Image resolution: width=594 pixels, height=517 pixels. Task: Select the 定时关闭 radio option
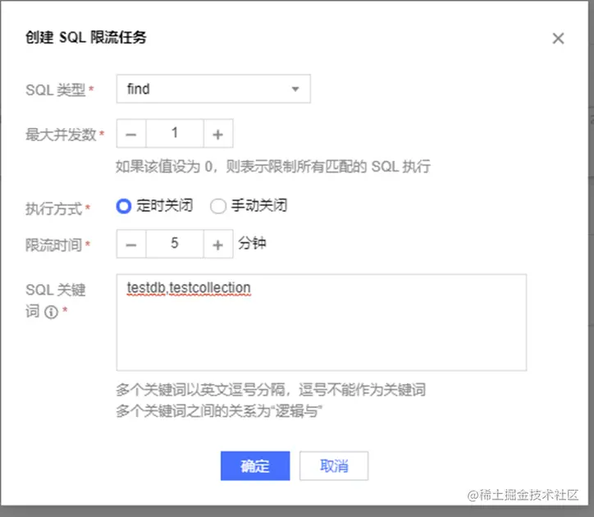point(124,206)
